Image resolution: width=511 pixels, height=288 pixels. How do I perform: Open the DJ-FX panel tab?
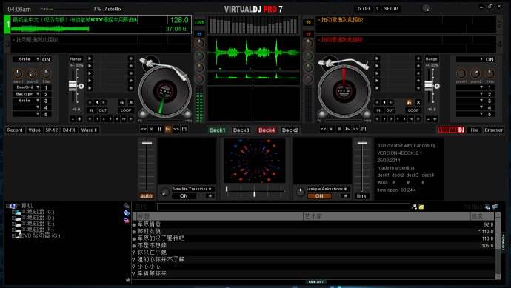[69, 130]
